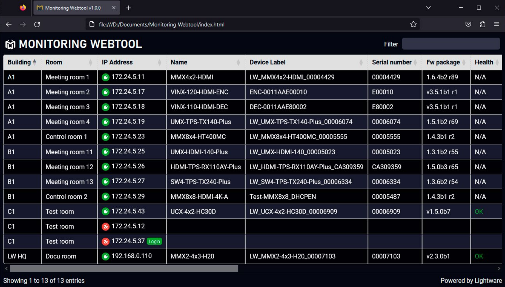Click the Monitoring Webtool logo icon
Image resolution: width=505 pixels, height=287 pixels.
pyautogui.click(x=9, y=44)
